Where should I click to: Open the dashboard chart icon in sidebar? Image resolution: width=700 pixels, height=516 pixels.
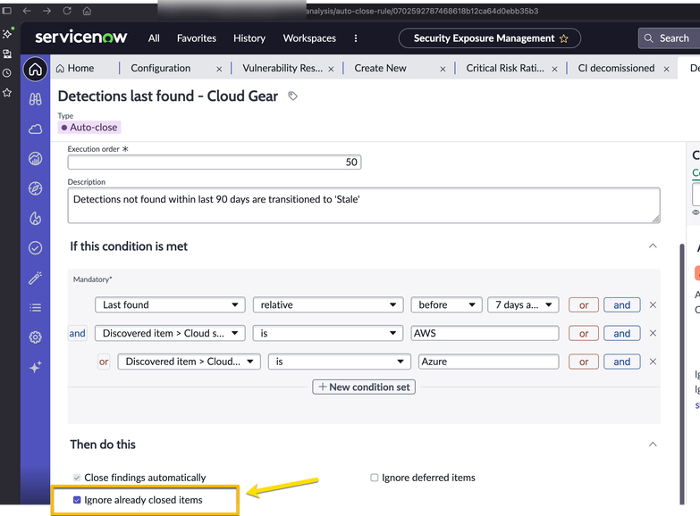click(x=35, y=158)
